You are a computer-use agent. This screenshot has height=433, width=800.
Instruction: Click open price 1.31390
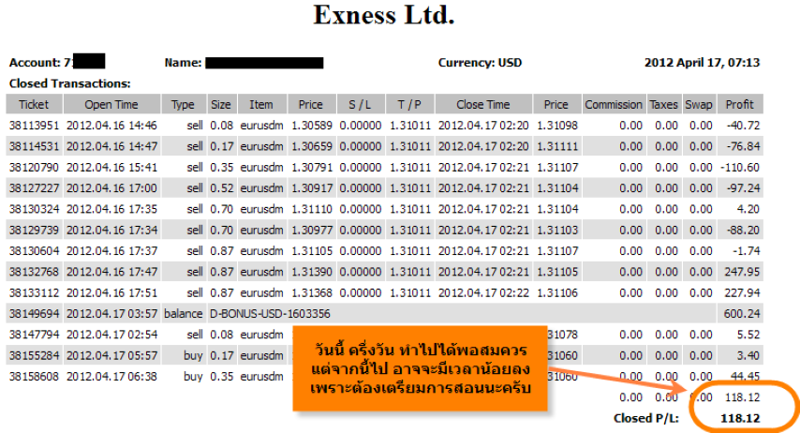[x=312, y=272]
